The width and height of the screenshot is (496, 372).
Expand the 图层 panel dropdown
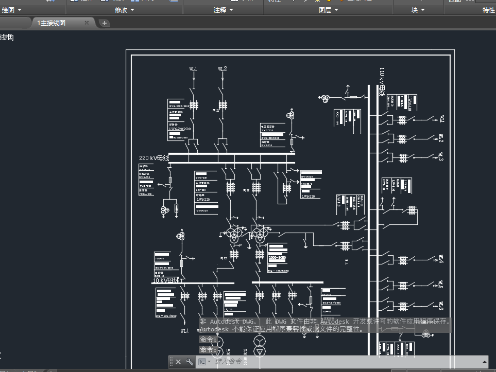click(328, 10)
